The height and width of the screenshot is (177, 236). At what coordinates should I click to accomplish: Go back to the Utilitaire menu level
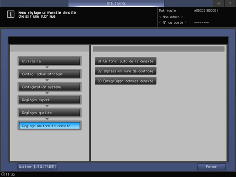coord(49,61)
